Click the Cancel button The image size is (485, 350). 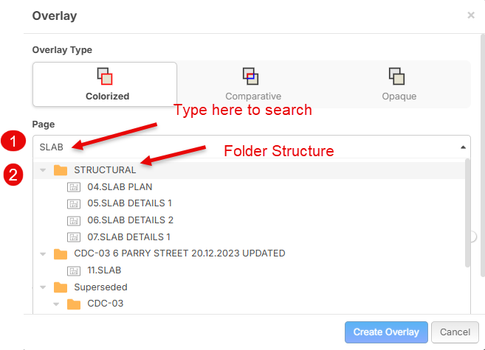click(455, 332)
